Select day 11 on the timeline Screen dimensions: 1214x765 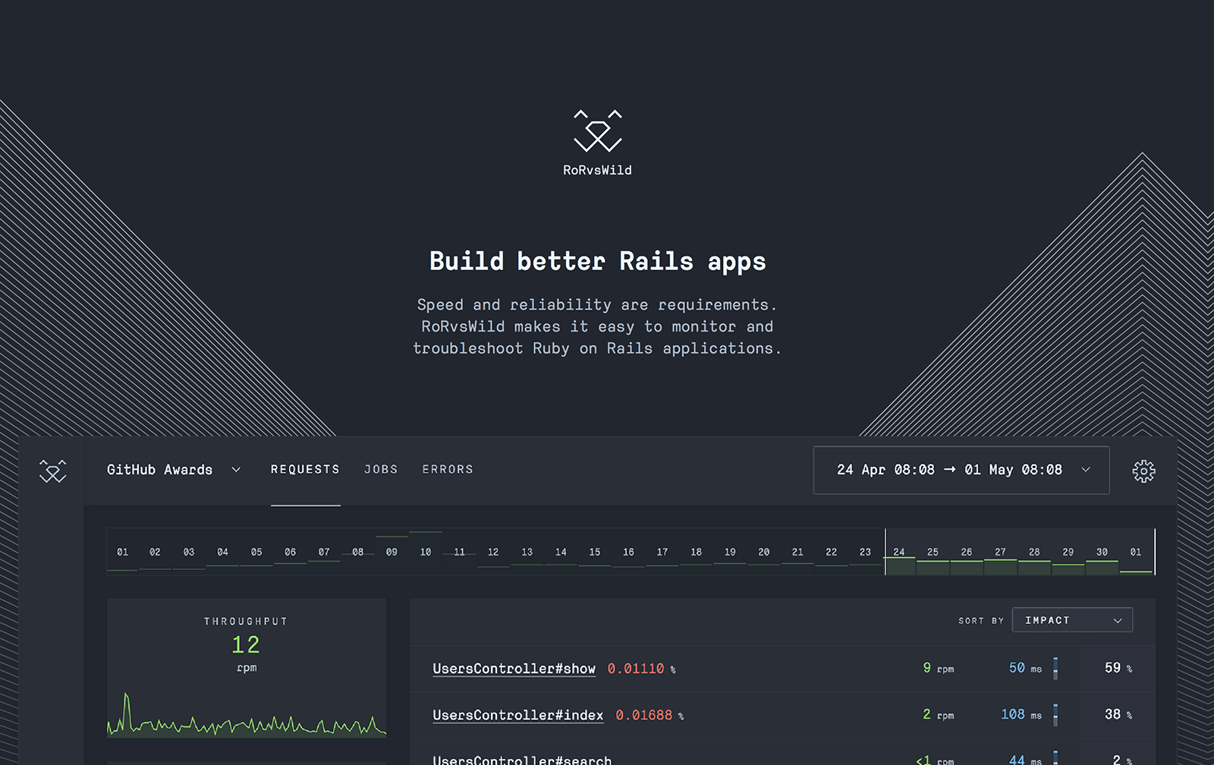point(459,552)
